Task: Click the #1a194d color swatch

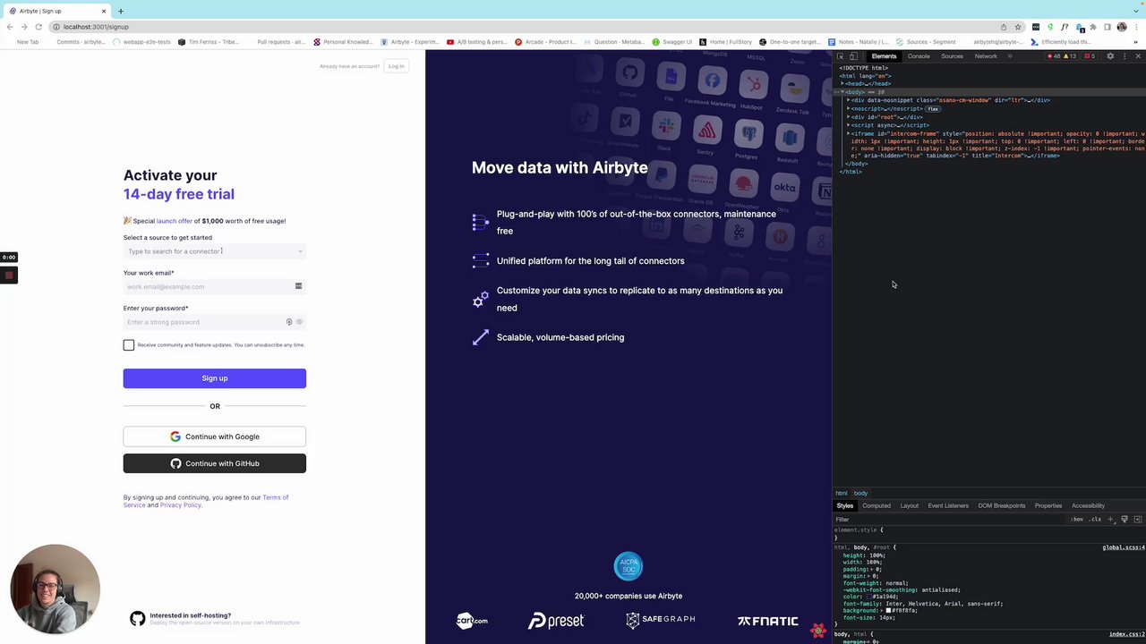Action: coord(869,597)
